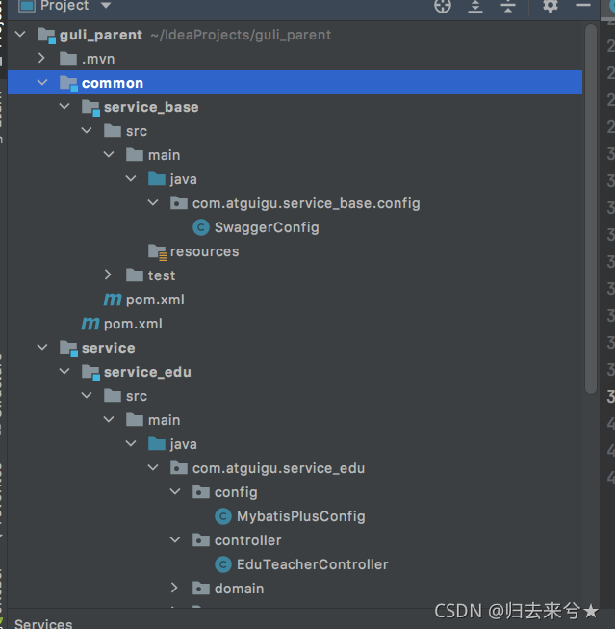
Task: Open the Project view dropdown arrow
Action: point(106,5)
